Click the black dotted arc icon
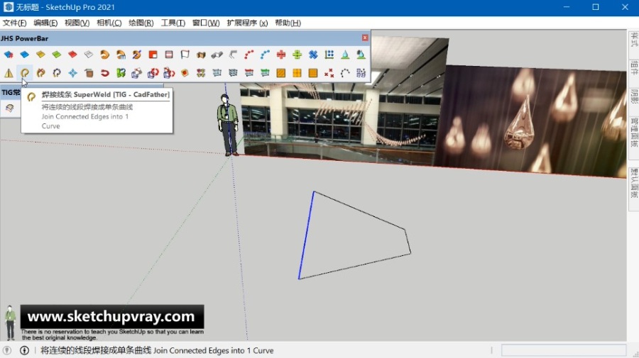Image resolution: width=639 pixels, height=358 pixels. click(345, 73)
